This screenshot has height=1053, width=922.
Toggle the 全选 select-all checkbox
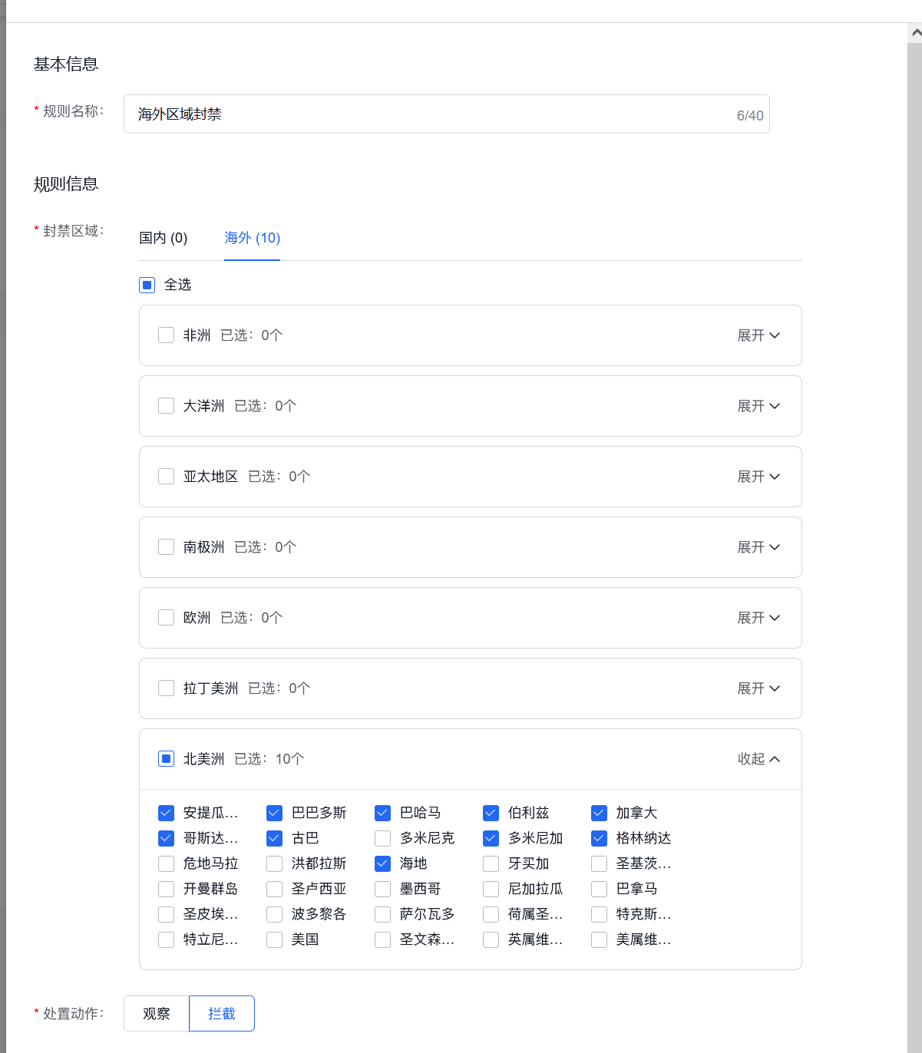point(147,285)
